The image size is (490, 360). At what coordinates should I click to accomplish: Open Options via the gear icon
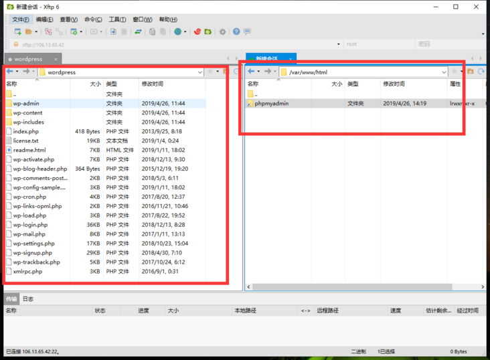coord(222,31)
